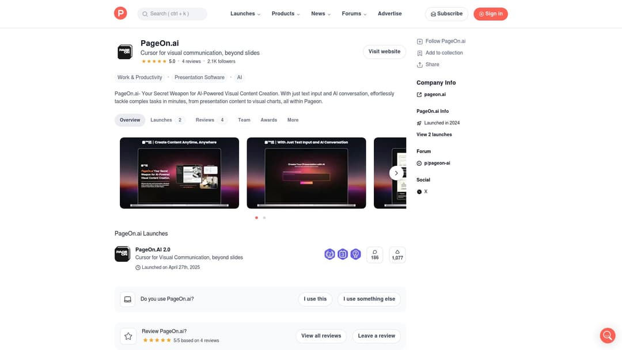
Task: Click the AI tag
Action: pos(239,78)
